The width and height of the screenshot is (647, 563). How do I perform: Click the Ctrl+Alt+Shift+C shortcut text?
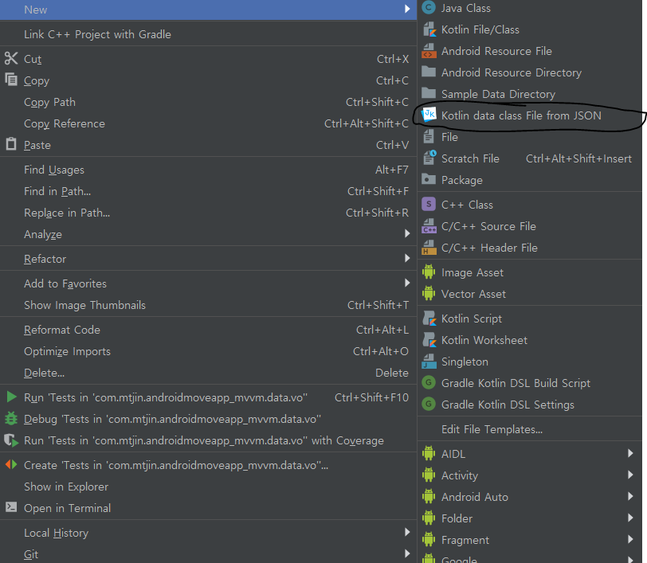367,123
